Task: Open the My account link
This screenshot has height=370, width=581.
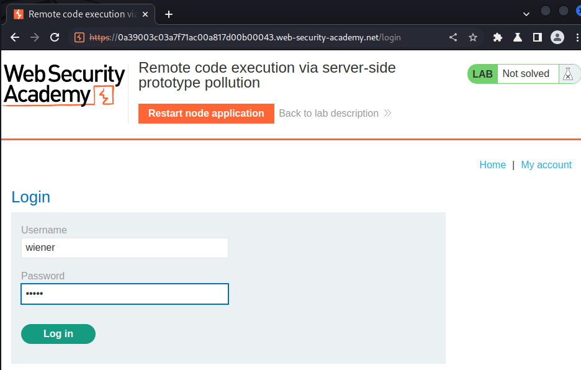Action: click(x=546, y=165)
